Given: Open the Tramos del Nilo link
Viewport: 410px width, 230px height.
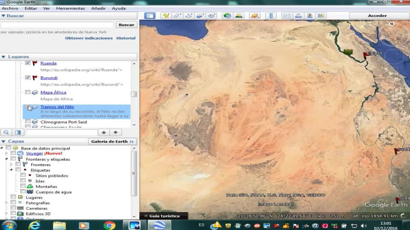Looking at the screenshot, I should tap(57, 107).
